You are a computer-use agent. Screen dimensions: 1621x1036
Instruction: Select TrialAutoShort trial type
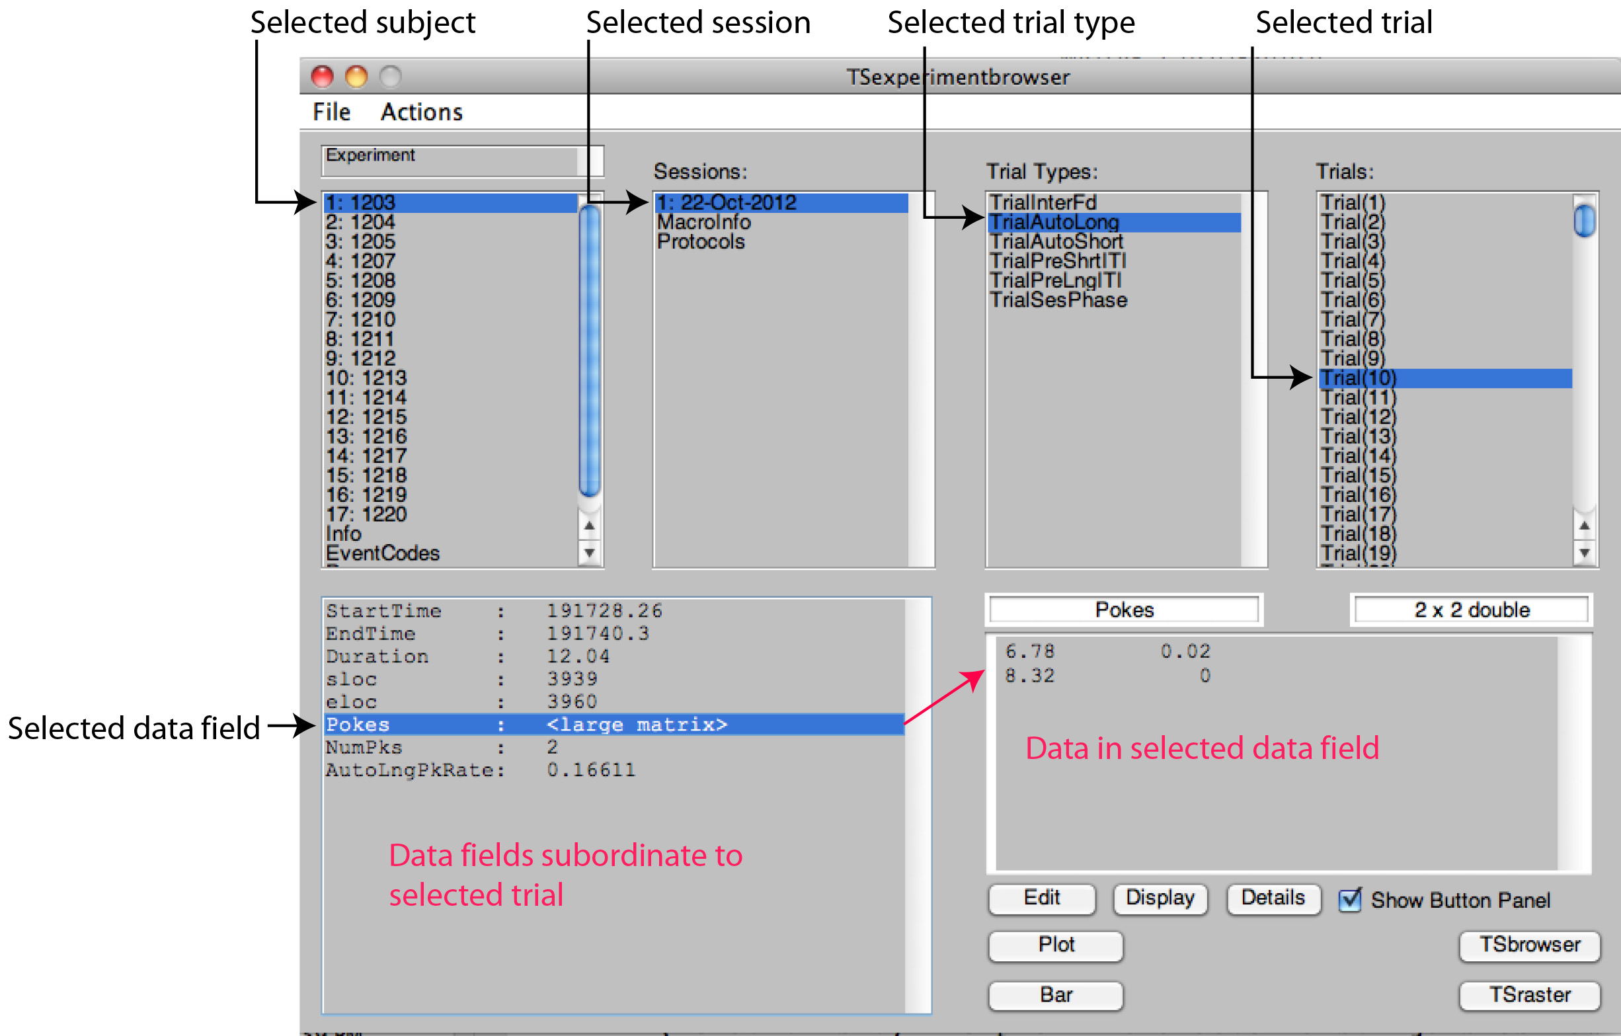(1056, 242)
